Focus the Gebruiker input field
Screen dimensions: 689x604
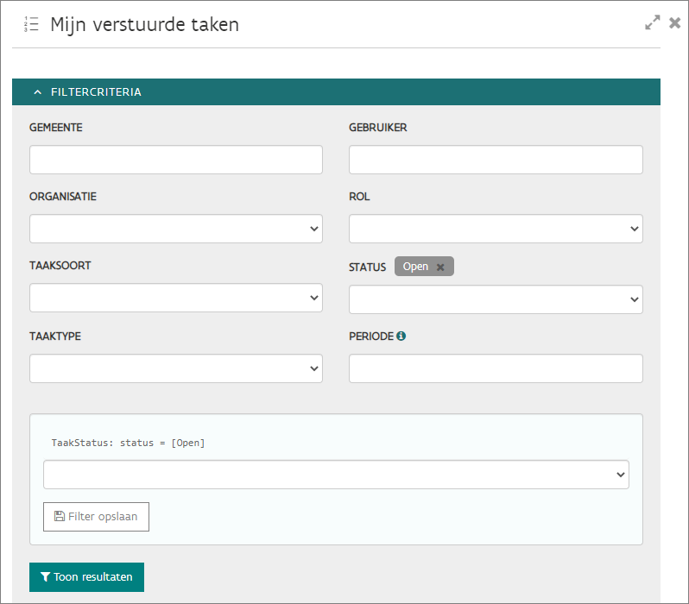point(496,160)
